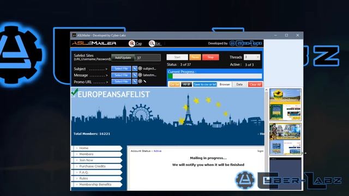
Task: Click the 'Status : 3 of 37' text
Action: (x=179, y=64)
